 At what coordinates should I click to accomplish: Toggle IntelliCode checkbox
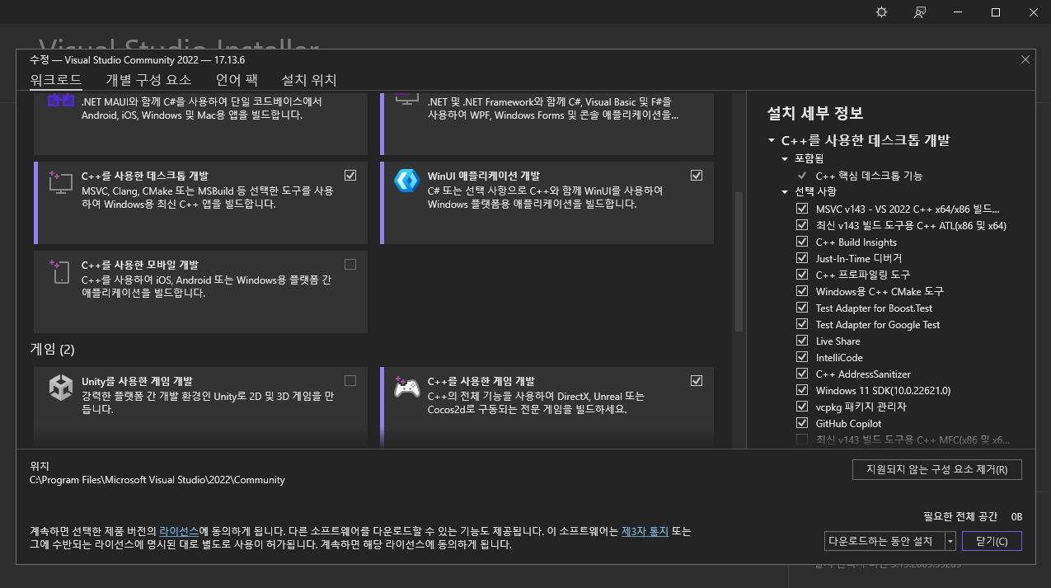click(x=802, y=357)
